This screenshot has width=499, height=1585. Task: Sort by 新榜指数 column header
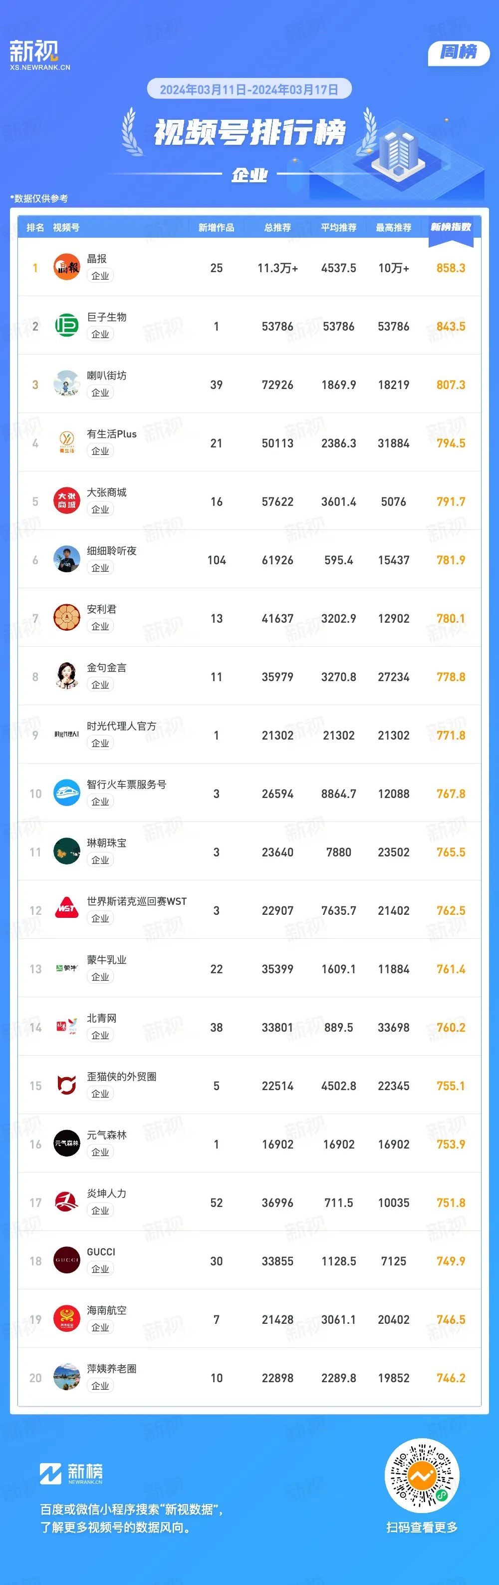click(451, 227)
